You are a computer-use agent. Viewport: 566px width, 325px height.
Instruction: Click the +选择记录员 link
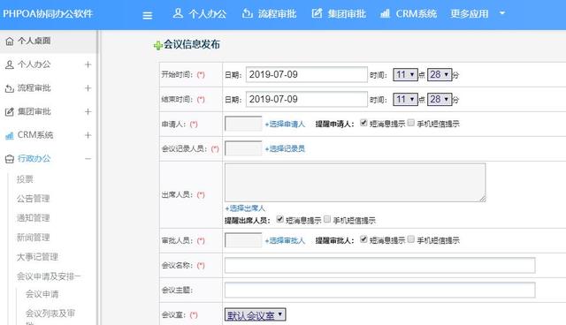point(285,148)
